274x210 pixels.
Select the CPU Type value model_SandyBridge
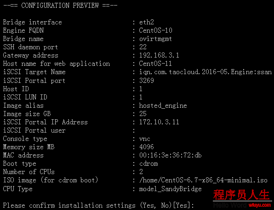pos(170,189)
